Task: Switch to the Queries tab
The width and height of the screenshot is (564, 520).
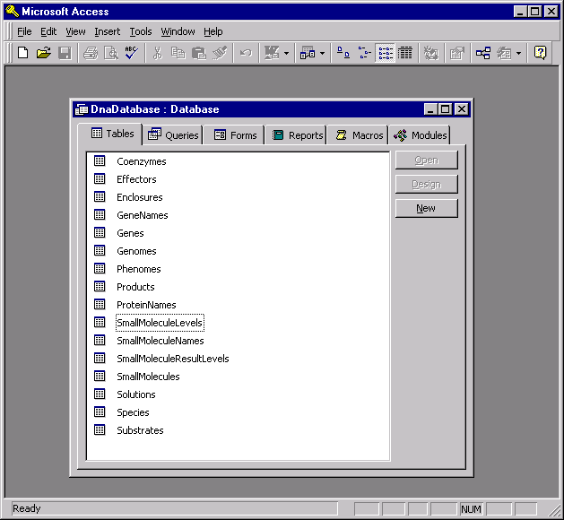Action: pyautogui.click(x=174, y=135)
